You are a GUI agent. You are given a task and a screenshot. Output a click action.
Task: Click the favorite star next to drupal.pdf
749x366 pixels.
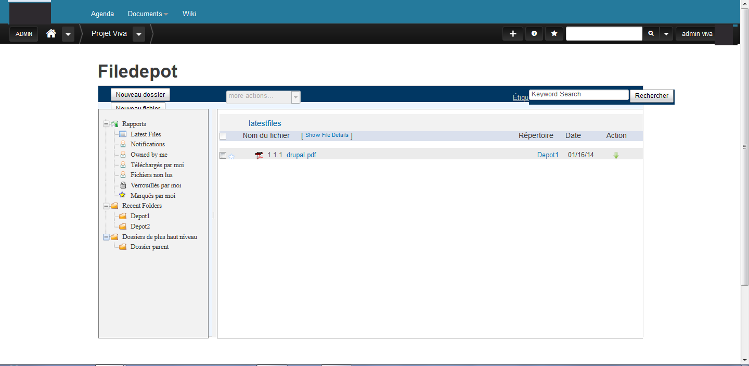point(231,156)
